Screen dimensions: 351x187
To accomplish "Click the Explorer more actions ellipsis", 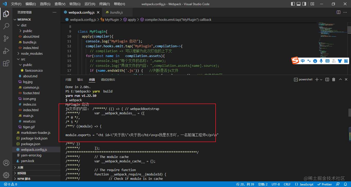I will (54, 12).
